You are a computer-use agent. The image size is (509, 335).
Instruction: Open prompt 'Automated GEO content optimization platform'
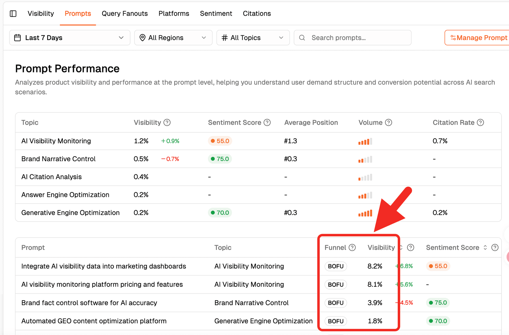click(x=94, y=321)
